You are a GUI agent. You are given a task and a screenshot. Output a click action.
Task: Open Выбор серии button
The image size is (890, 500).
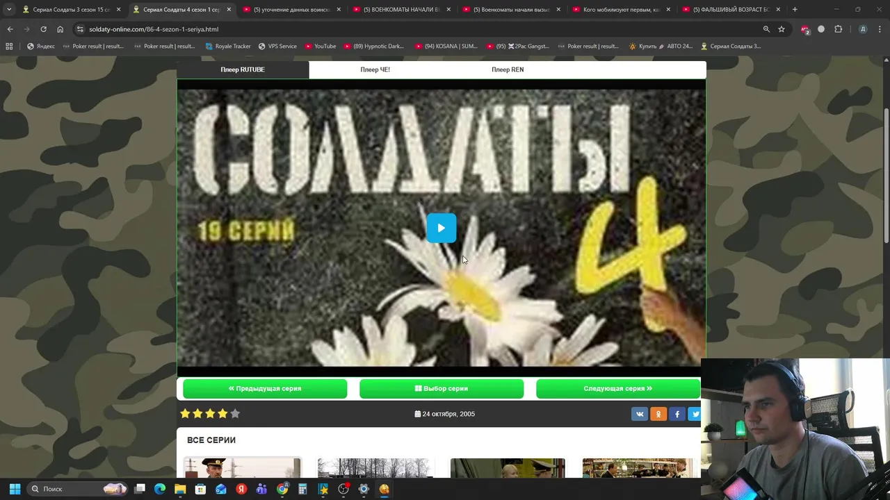[x=442, y=388]
